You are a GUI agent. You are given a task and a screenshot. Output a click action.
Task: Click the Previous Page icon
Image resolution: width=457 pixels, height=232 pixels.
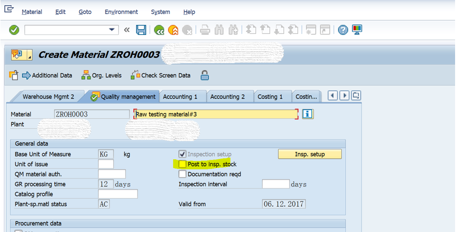(x=265, y=30)
